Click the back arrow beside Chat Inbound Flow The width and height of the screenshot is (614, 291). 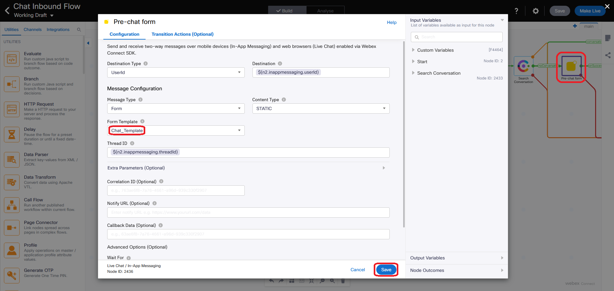pos(7,11)
